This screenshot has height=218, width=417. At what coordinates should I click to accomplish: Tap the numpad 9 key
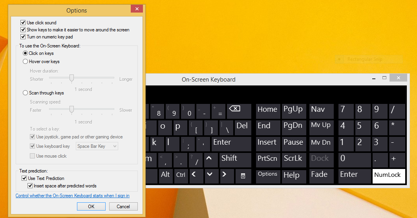[x=380, y=111]
